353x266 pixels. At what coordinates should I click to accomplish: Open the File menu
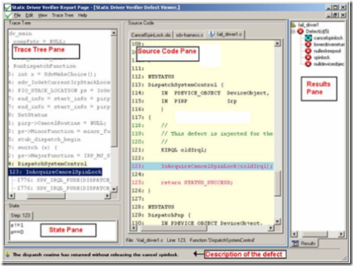(x=18, y=16)
